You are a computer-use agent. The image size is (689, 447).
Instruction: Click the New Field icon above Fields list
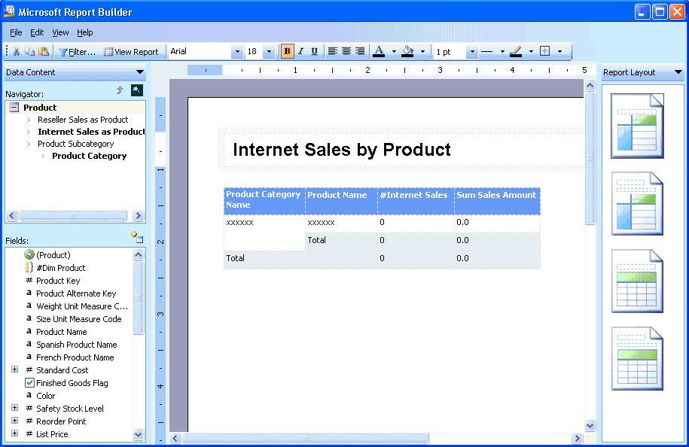[136, 237]
